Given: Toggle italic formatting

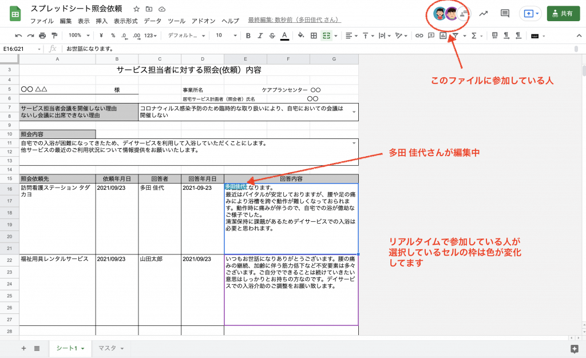Looking at the screenshot, I should (260, 35).
